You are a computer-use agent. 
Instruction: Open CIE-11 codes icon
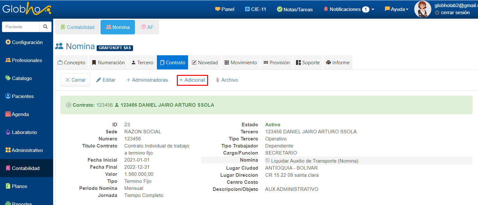coord(247,9)
